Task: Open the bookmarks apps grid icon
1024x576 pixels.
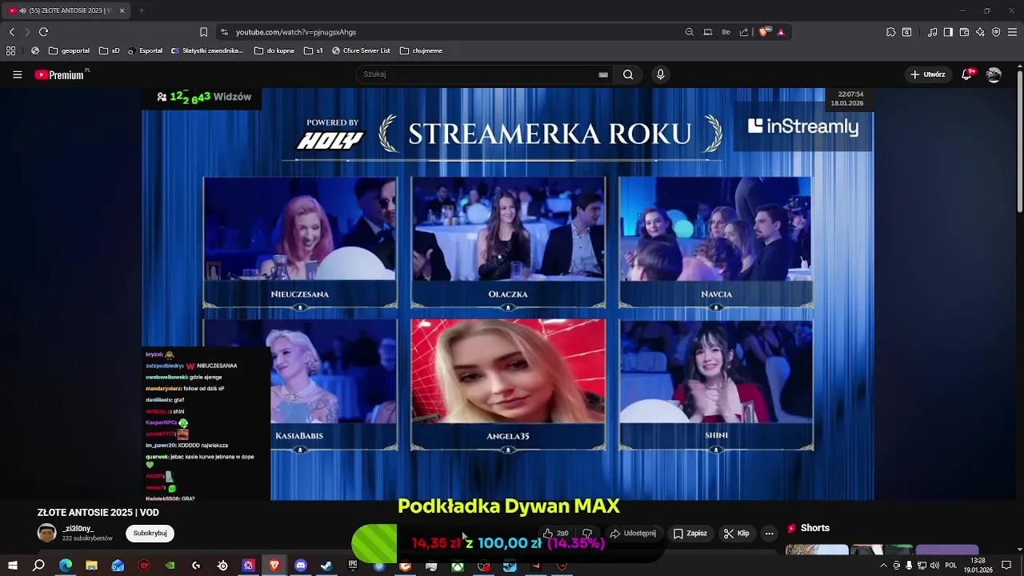Action: [11, 50]
